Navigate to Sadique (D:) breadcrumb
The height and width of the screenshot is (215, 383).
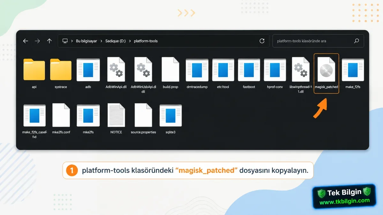point(116,41)
